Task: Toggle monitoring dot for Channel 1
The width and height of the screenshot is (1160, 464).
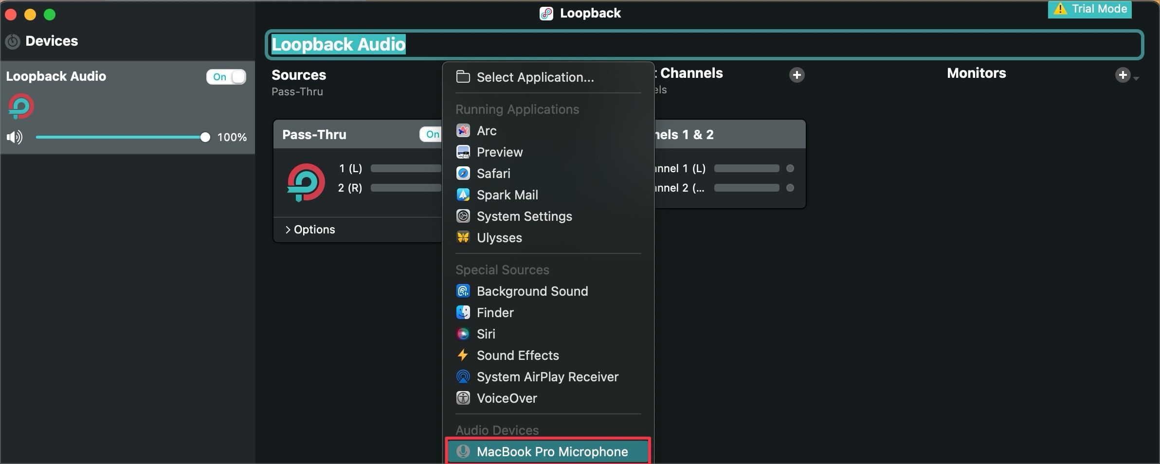Action: coord(789,168)
